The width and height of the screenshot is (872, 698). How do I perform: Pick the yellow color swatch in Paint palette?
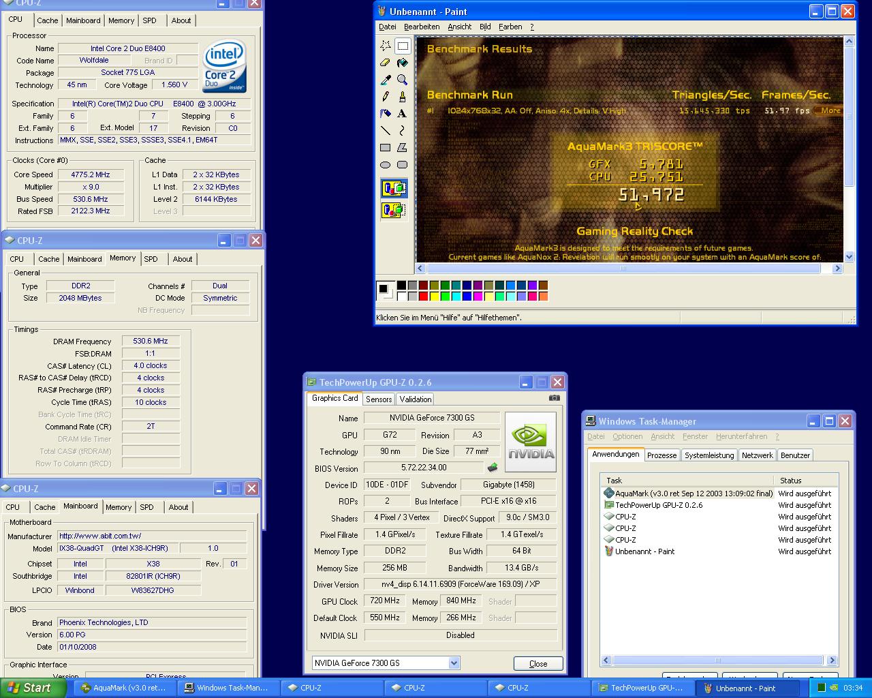click(x=435, y=297)
